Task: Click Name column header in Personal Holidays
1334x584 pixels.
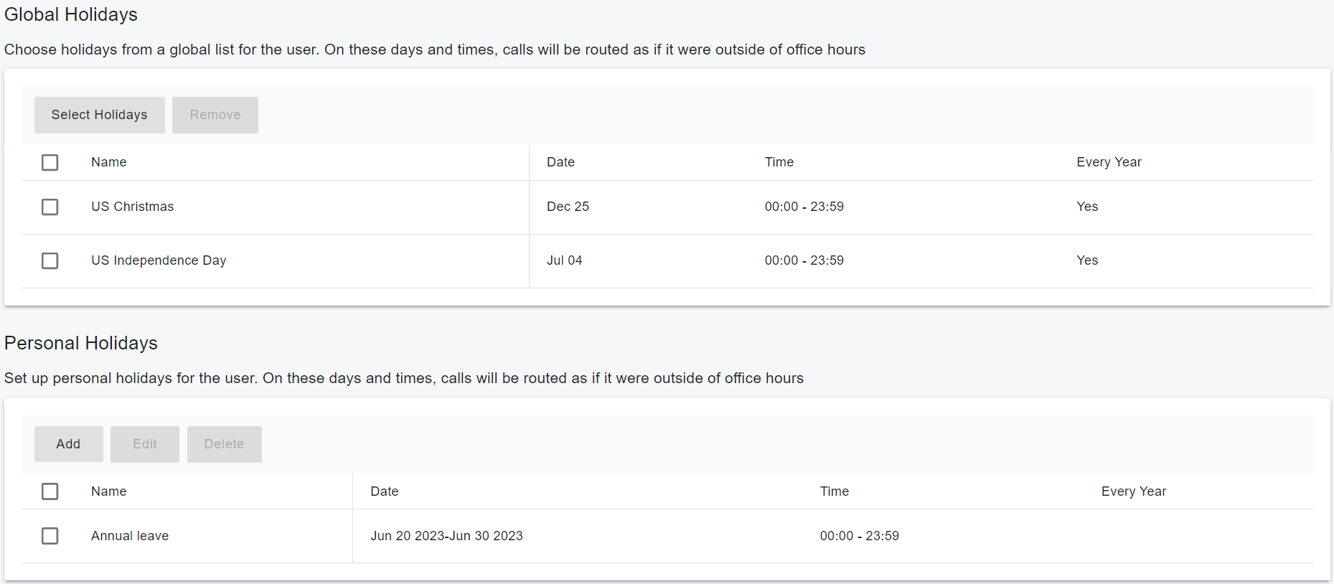Action: coord(108,491)
